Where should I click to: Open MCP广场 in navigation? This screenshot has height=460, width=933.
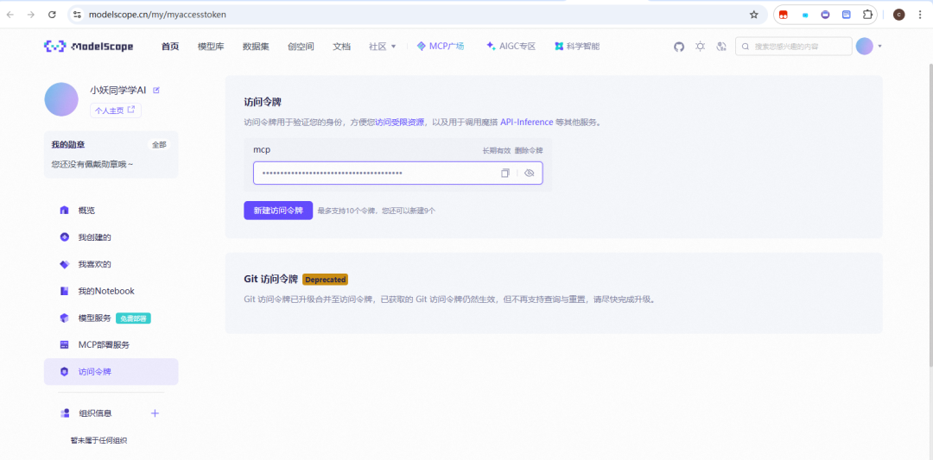tap(441, 47)
